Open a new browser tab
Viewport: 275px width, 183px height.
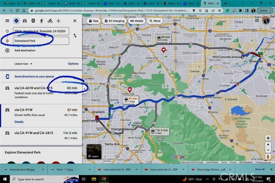click(225, 3)
